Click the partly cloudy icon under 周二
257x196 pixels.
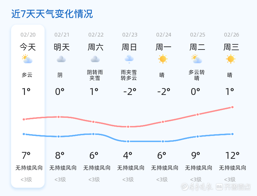click(x=197, y=59)
